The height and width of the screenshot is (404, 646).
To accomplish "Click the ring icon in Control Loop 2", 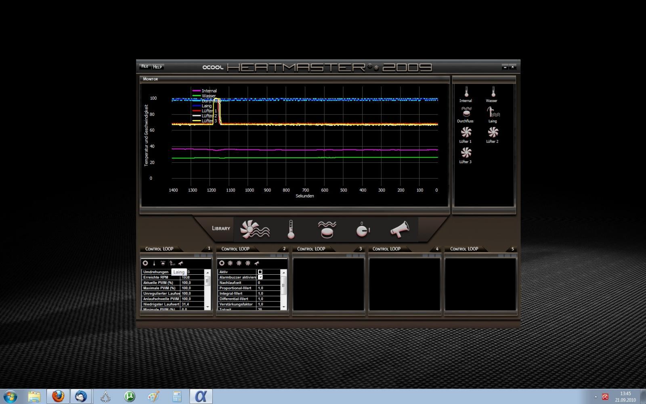I will 222,263.
